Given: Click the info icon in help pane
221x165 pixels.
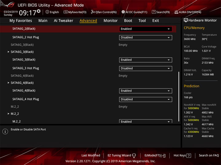Looking at the screenshot, I should (x=5, y=131).
